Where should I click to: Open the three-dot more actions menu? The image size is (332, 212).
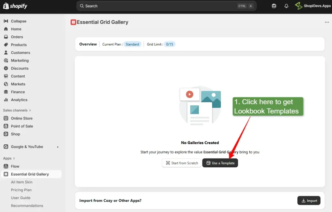326,22
